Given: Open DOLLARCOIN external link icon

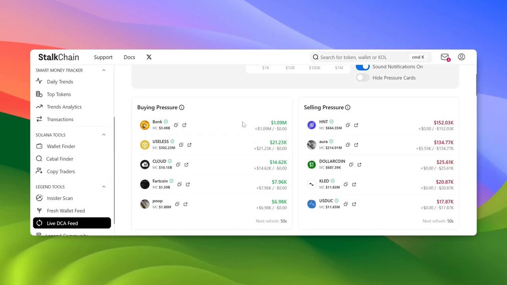Looking at the screenshot, I should (360, 165).
